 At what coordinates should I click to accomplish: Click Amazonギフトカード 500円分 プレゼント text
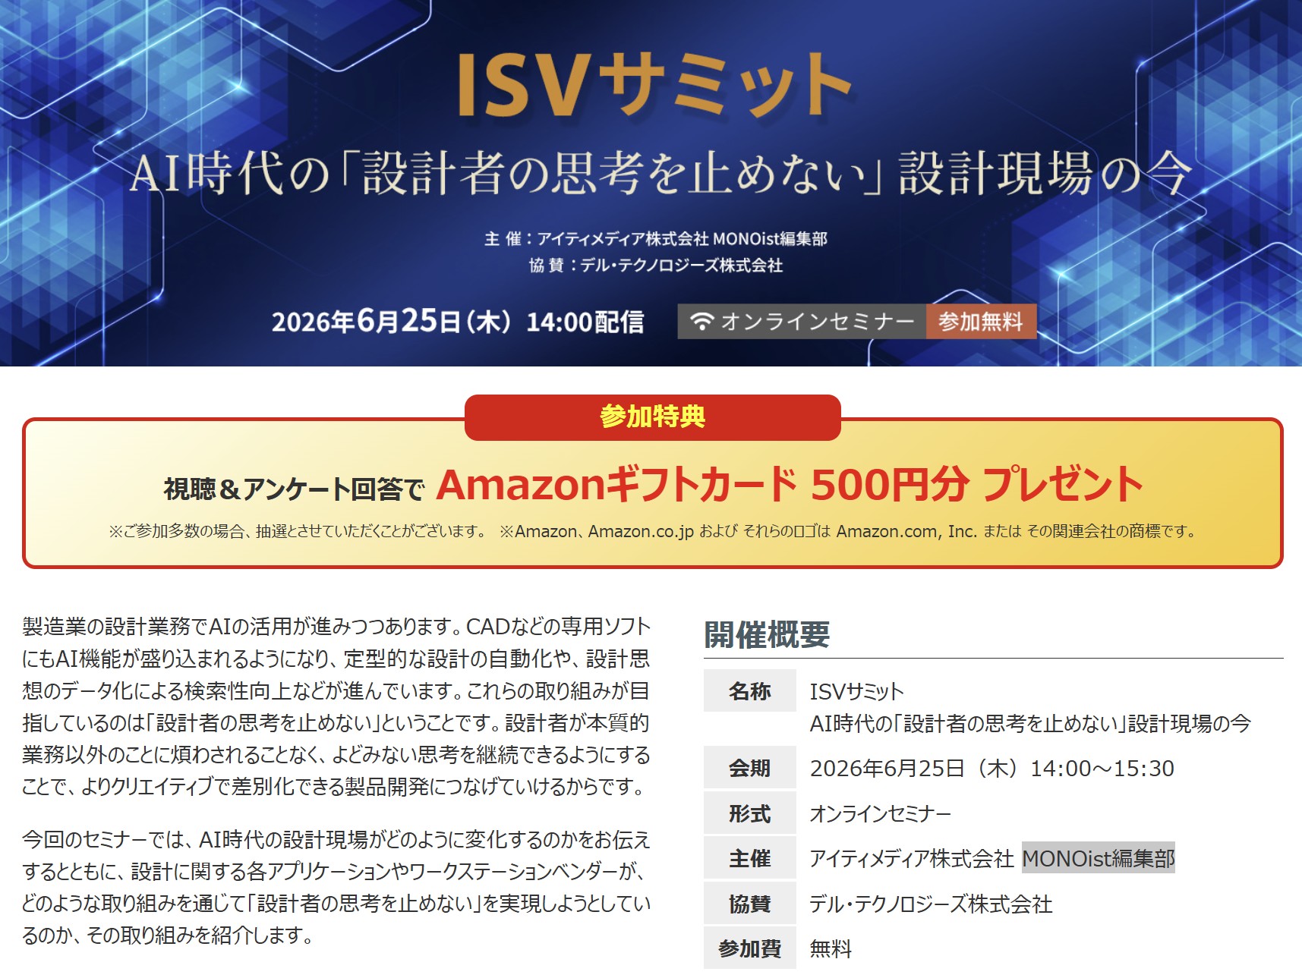click(790, 484)
